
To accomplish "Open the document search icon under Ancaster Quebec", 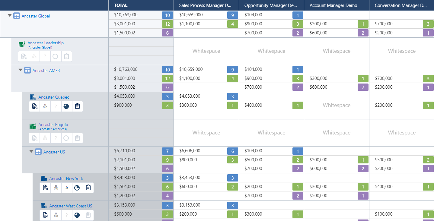I will pos(34,106).
